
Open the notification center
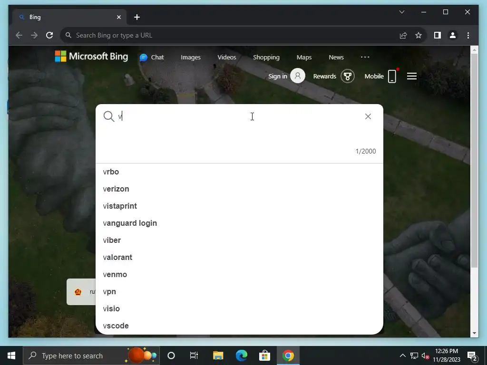[472, 355]
